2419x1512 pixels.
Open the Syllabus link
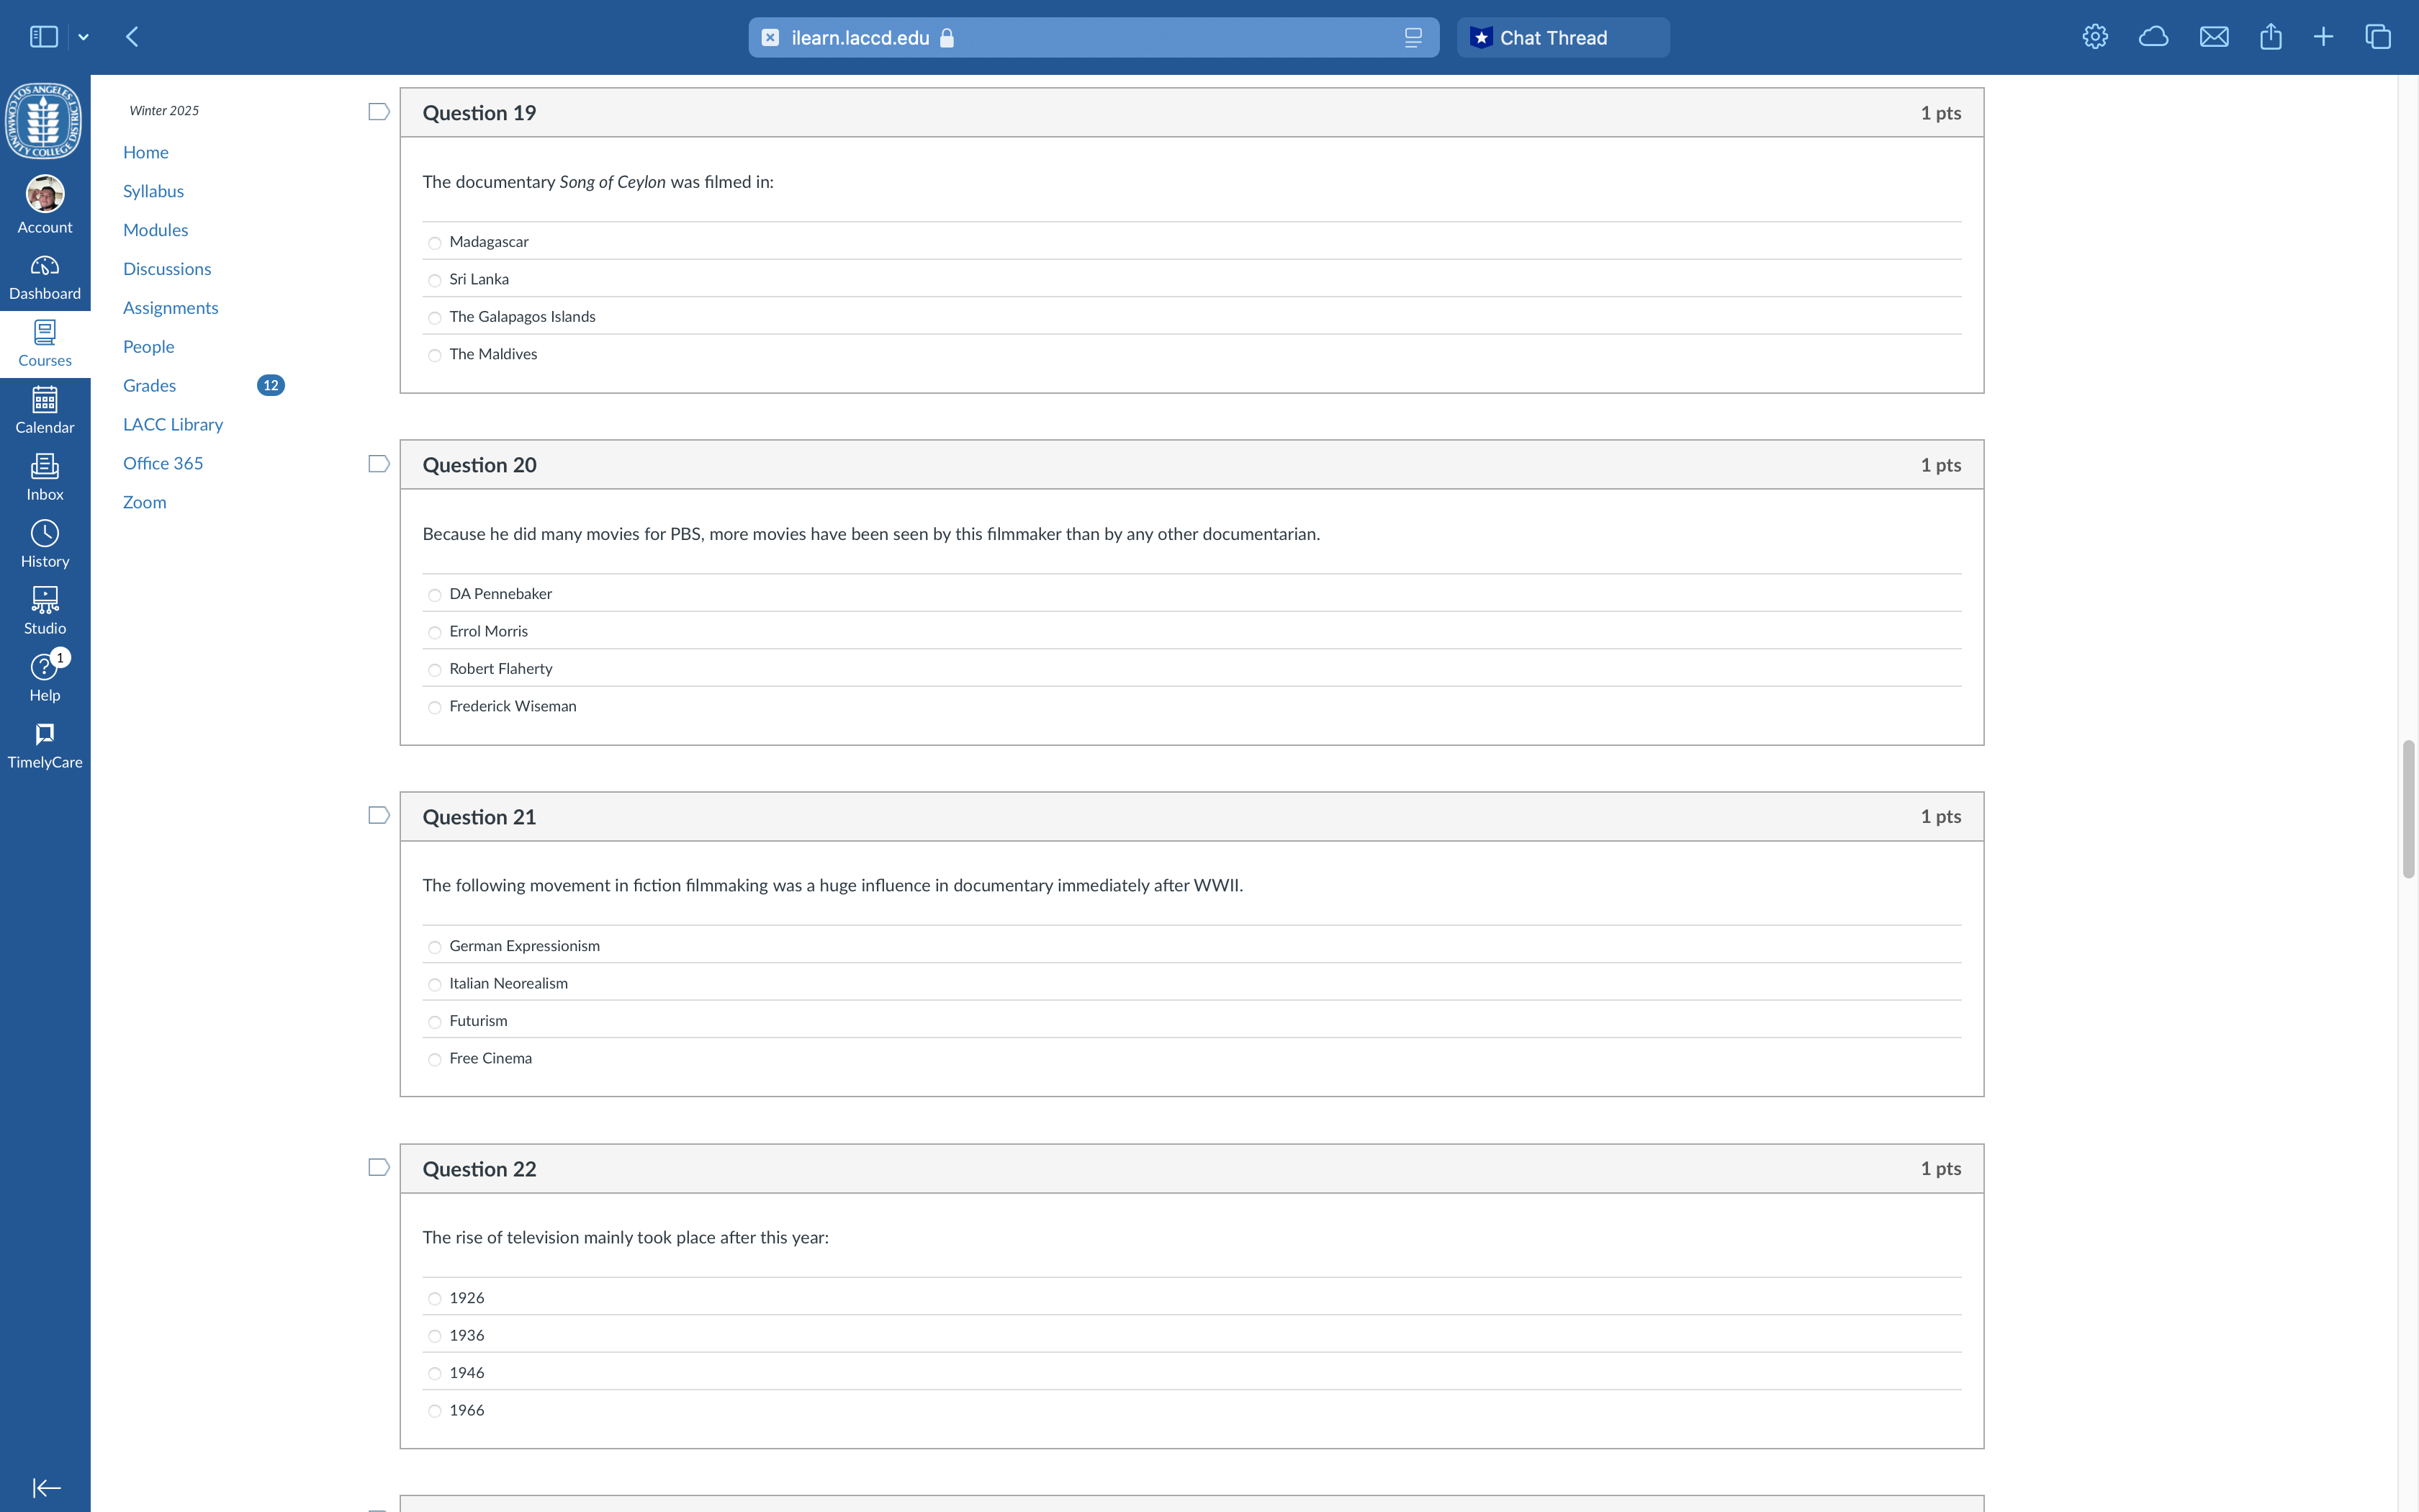pos(153,191)
